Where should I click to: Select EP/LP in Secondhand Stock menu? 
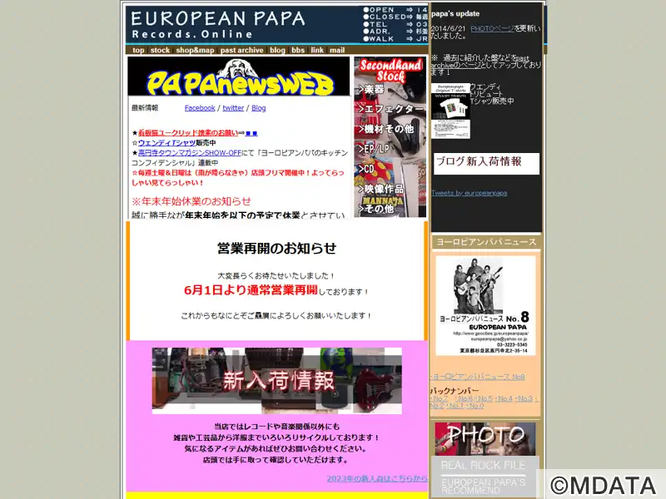point(374,149)
